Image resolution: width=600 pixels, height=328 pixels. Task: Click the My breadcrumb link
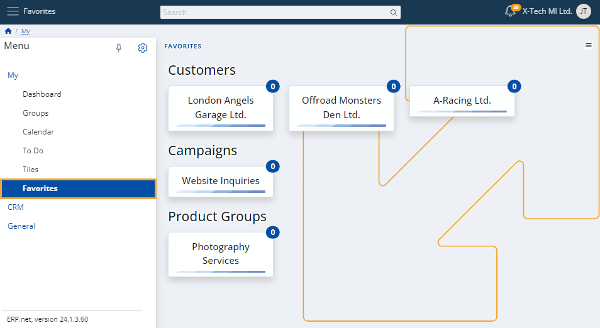coord(25,31)
